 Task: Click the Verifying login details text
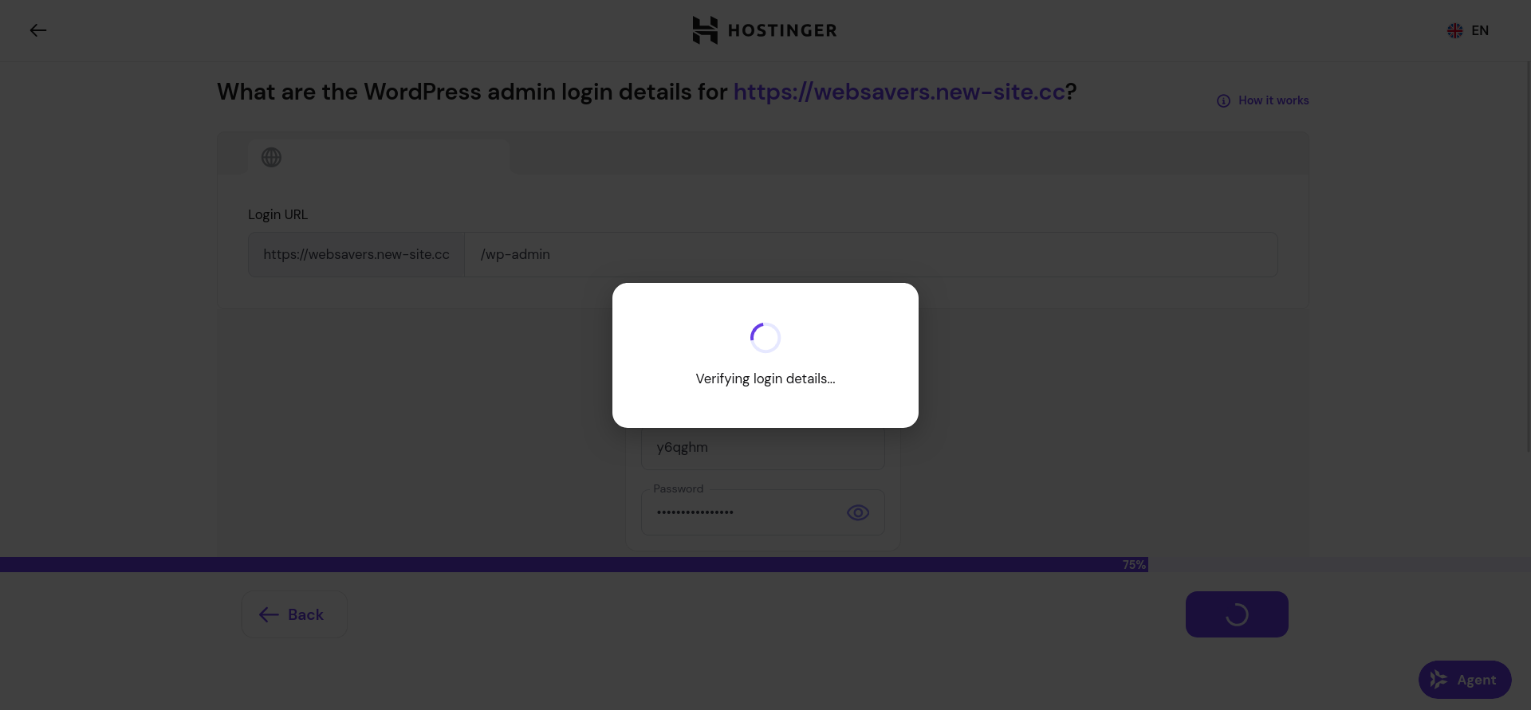click(x=765, y=379)
